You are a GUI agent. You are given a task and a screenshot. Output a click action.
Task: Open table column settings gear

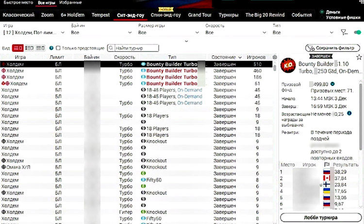(x=275, y=57)
